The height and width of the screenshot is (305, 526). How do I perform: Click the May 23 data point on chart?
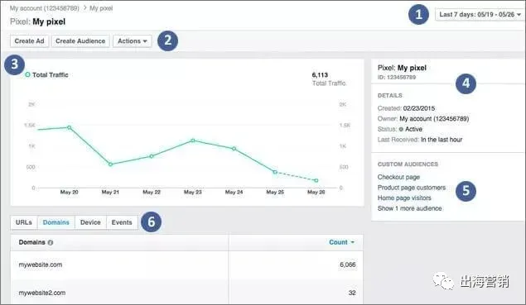[192, 141]
